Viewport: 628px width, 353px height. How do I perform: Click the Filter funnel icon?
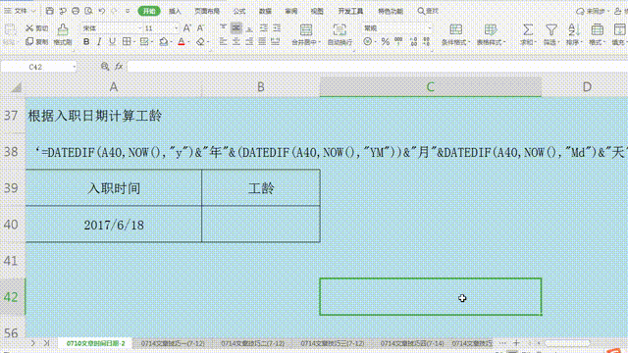[551, 29]
